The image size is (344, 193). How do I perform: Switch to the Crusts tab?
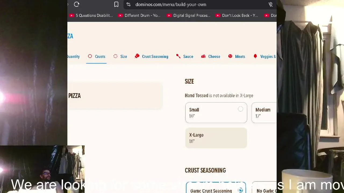pyautogui.click(x=96, y=57)
